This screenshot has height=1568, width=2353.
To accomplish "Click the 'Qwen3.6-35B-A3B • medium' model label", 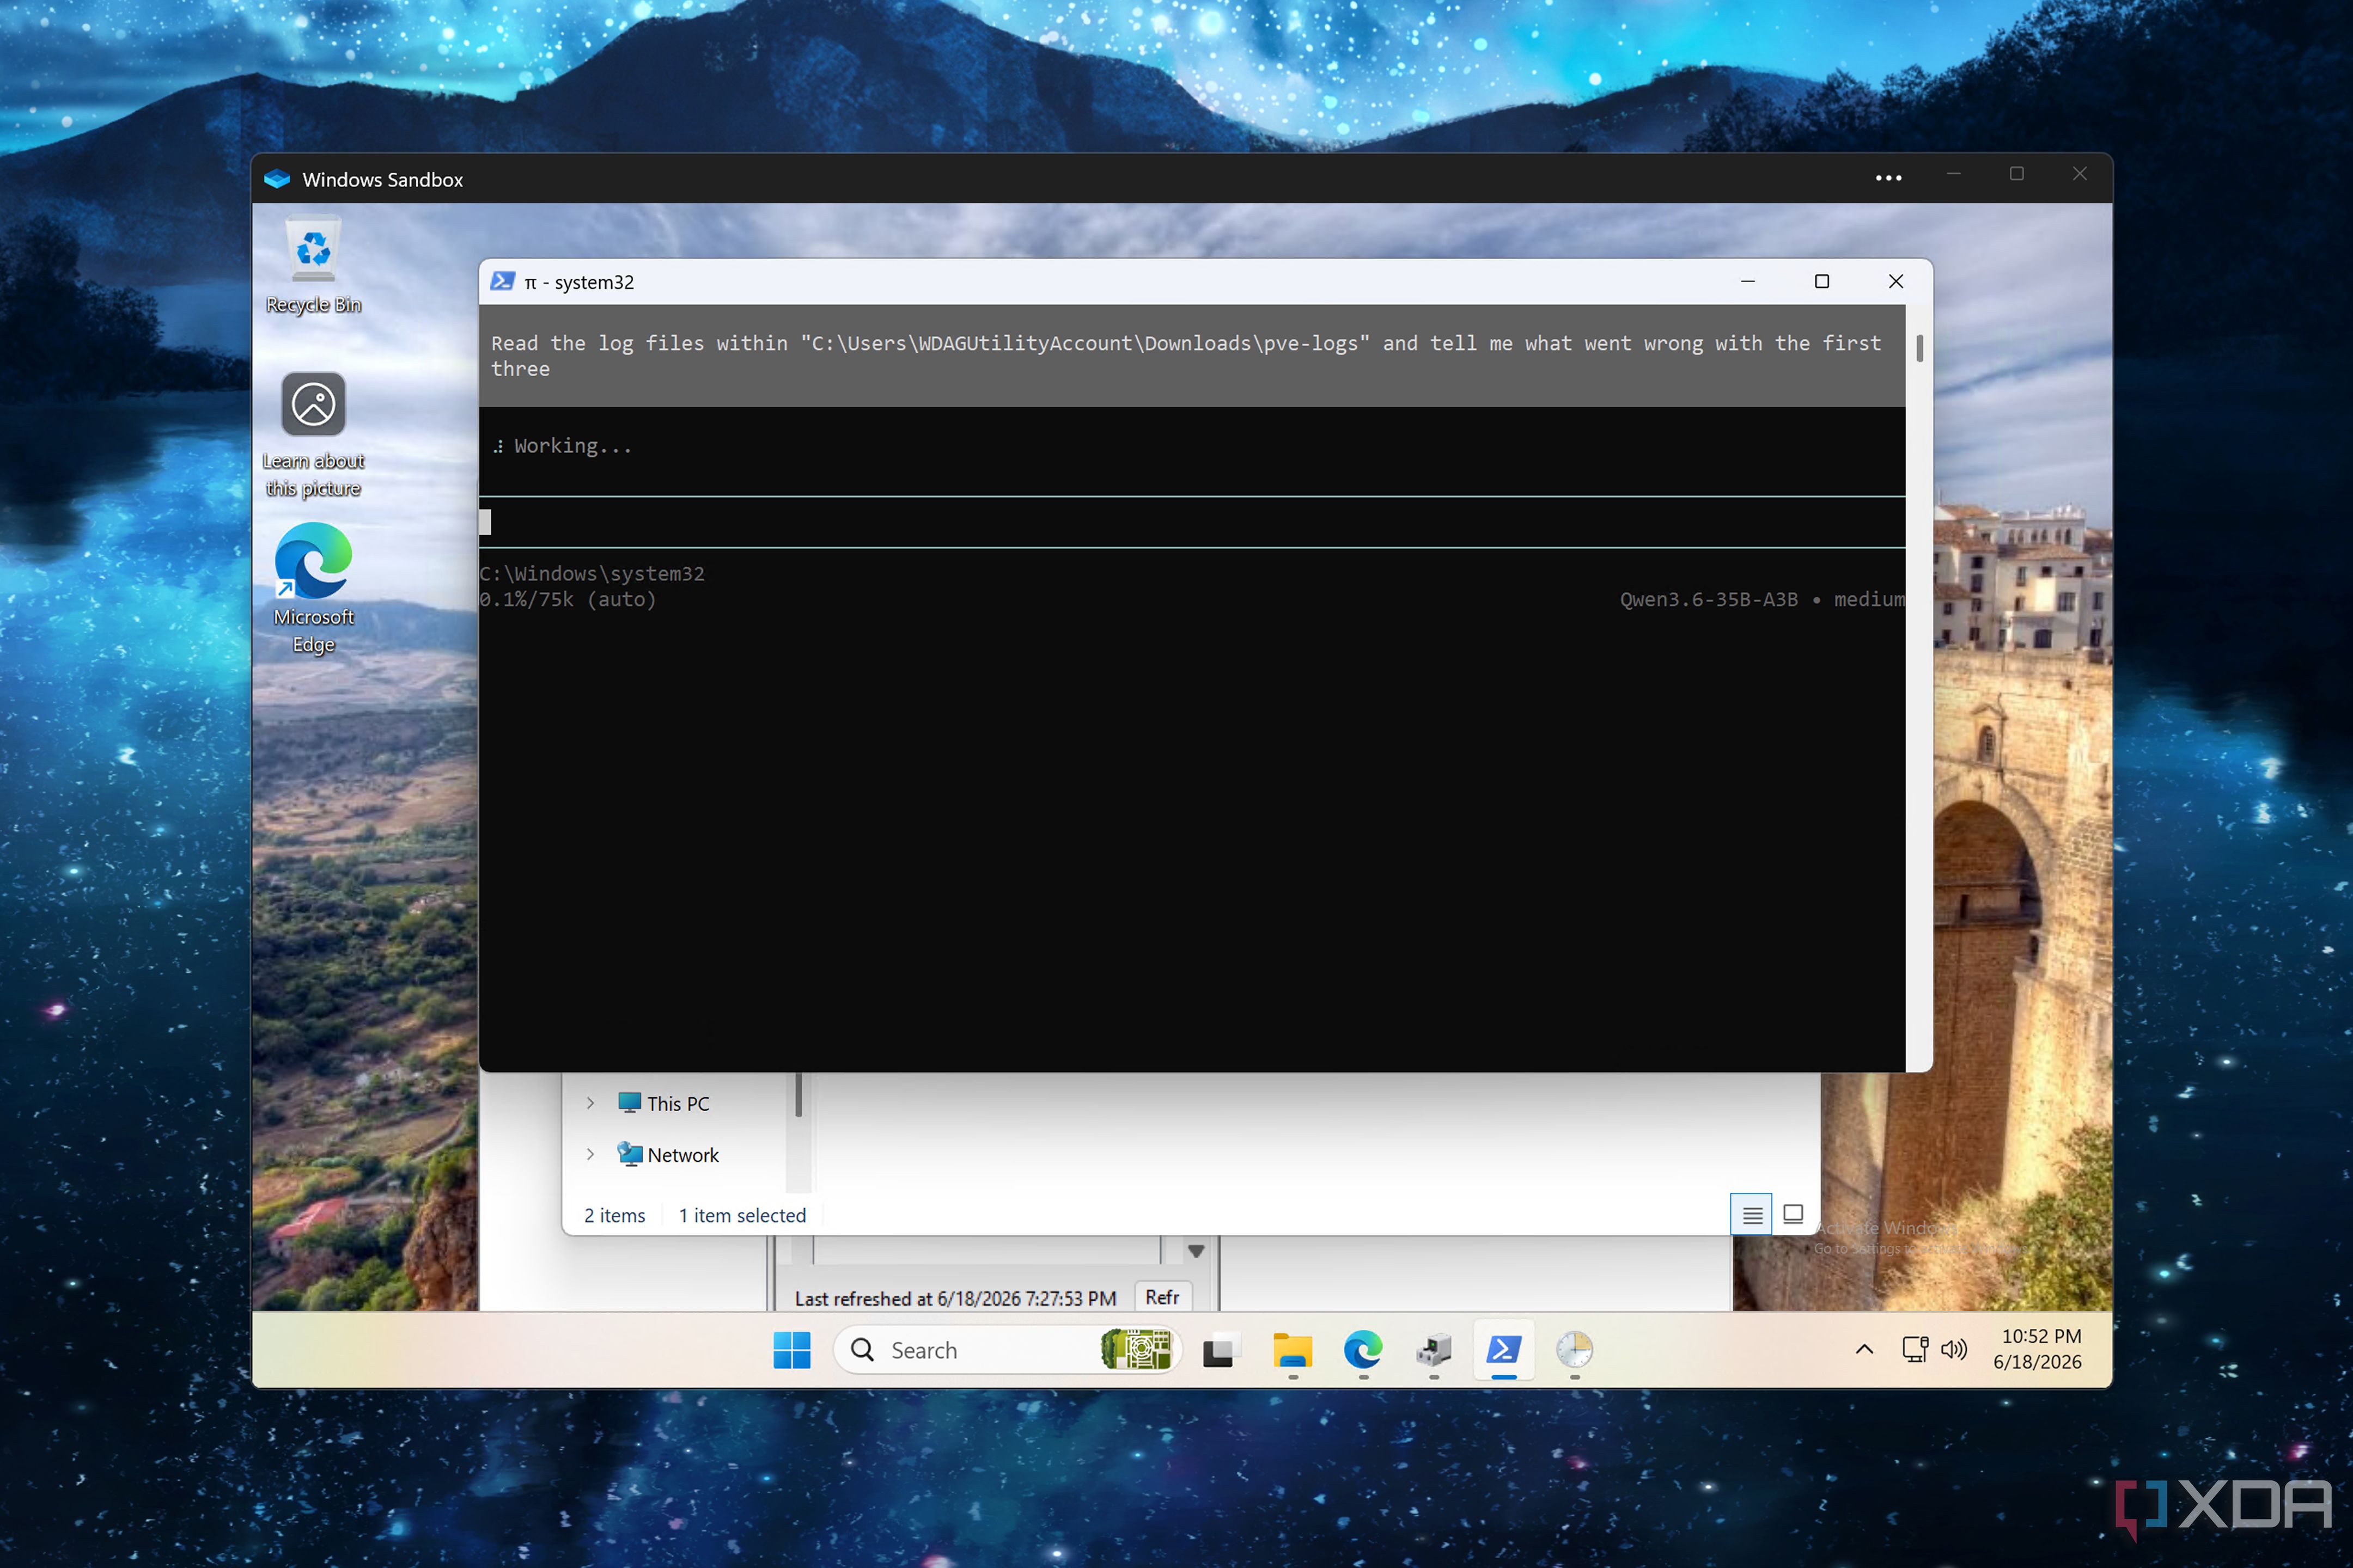I will point(1761,600).
